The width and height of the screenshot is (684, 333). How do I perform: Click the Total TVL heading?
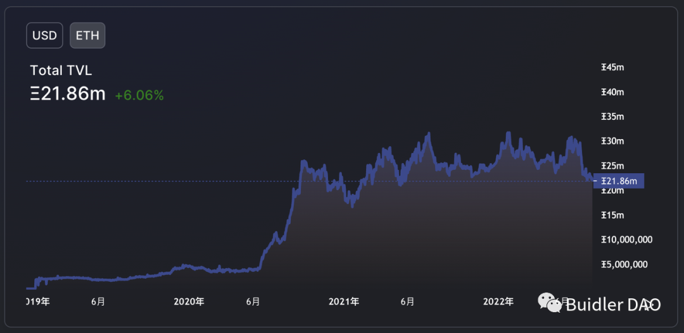(61, 71)
